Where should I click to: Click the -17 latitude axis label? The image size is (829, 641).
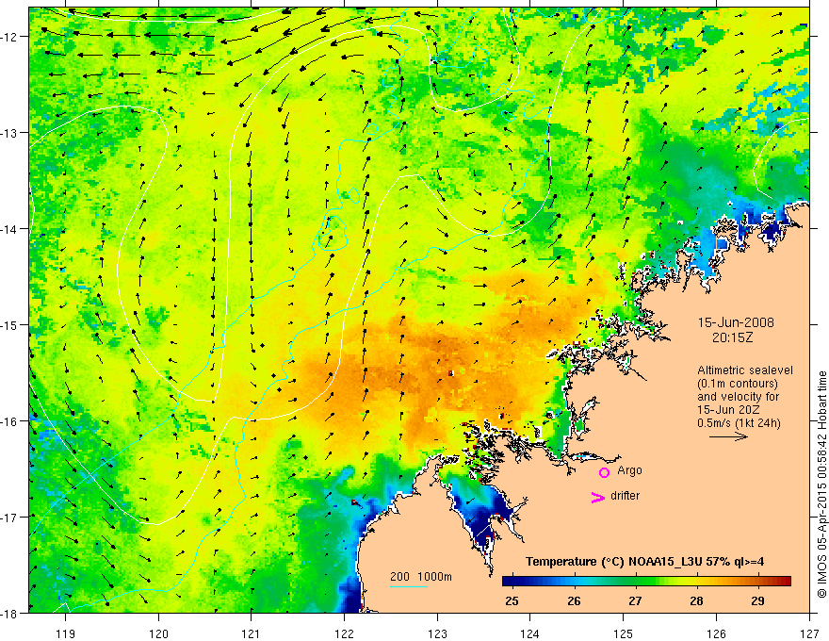pyautogui.click(x=9, y=518)
